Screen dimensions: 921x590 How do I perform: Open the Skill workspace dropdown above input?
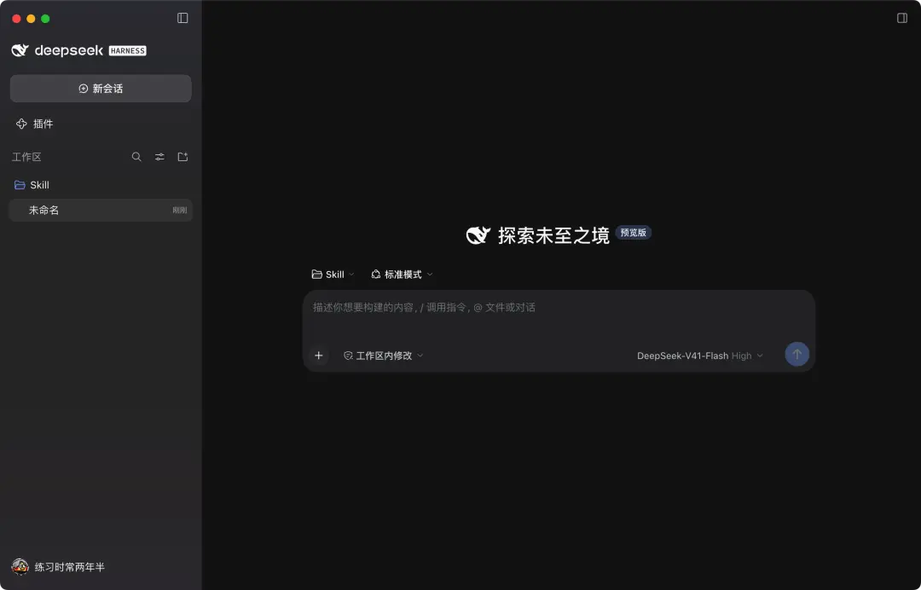(333, 275)
